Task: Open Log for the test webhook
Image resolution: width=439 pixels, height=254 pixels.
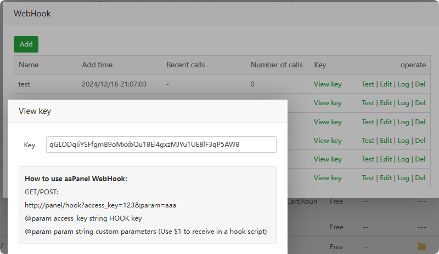Action: (x=403, y=84)
